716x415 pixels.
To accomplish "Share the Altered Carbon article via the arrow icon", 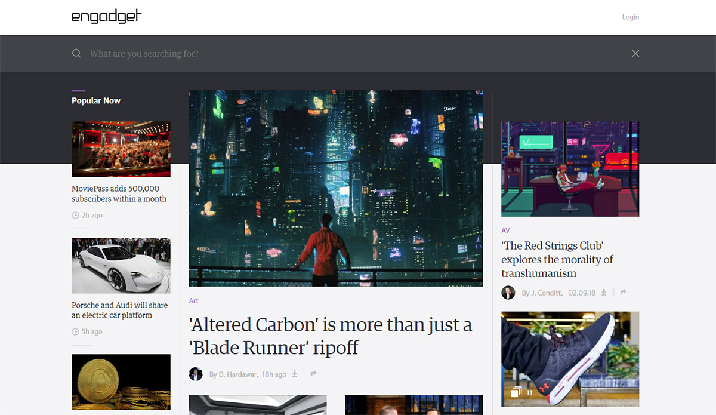I will [313, 374].
